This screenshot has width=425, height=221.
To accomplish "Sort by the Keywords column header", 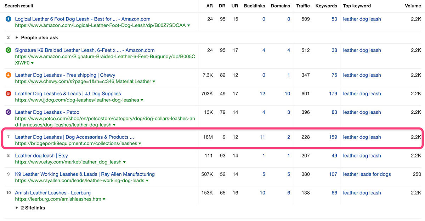I will tap(326, 6).
